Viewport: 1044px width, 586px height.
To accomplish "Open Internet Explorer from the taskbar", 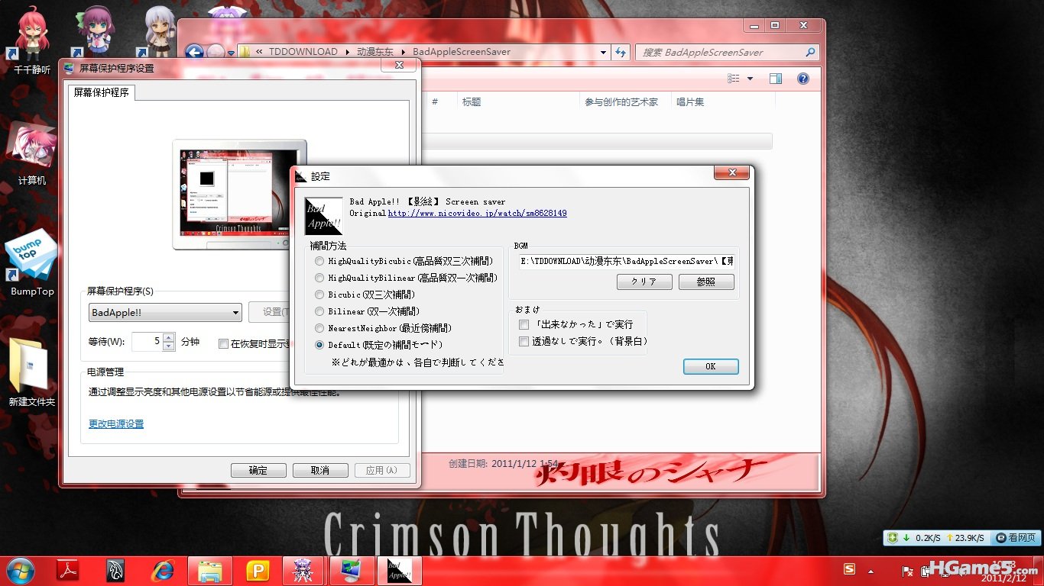I will coord(162,570).
